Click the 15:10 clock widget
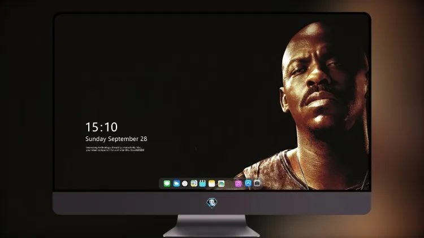 pos(101,127)
